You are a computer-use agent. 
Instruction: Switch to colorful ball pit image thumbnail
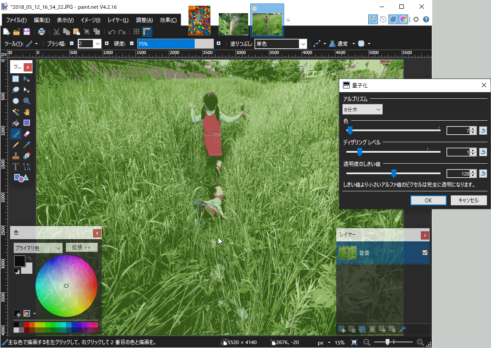199,20
